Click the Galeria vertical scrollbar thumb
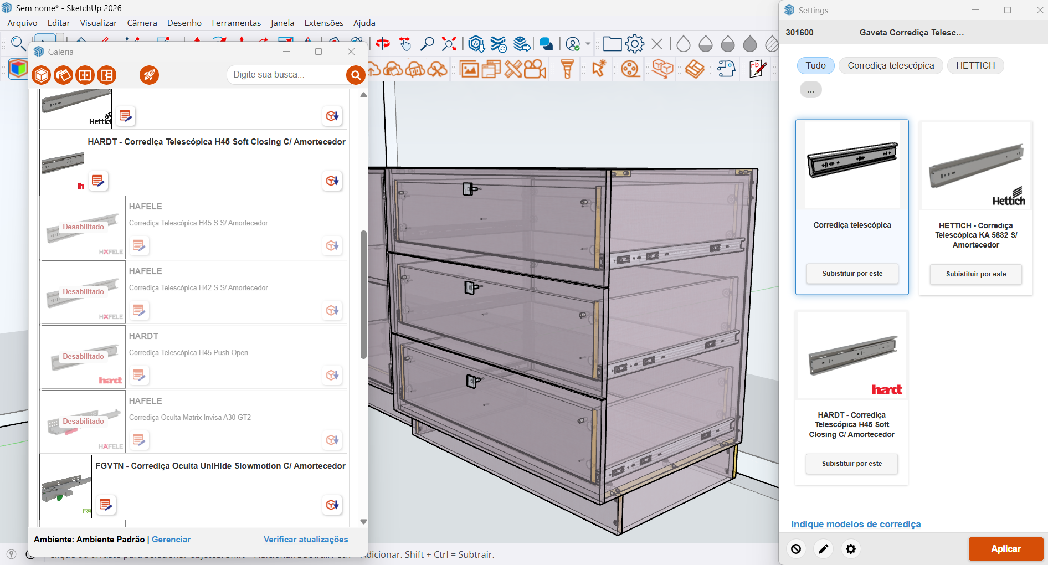This screenshot has width=1048, height=565. click(x=363, y=294)
